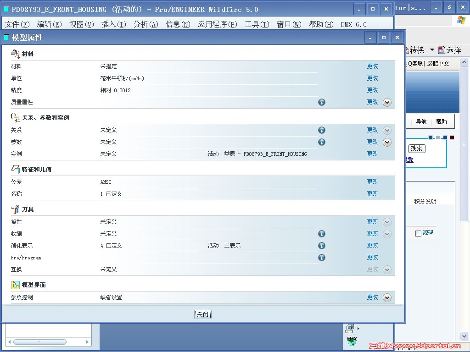Click the right scroll arrow of bottom scrollbar
This screenshot has width=470, height=352.
(87, 342)
